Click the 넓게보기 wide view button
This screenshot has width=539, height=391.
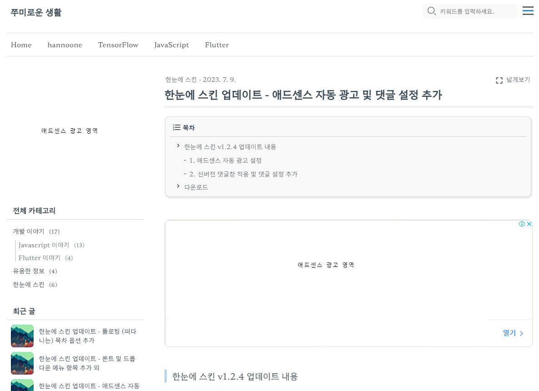click(x=513, y=80)
